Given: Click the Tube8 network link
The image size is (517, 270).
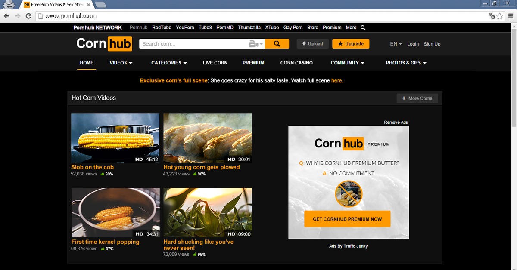Looking at the screenshot, I should point(205,28).
